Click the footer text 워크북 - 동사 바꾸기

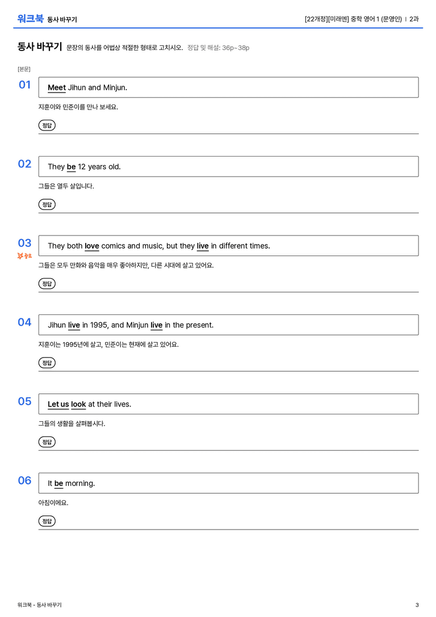pos(39,605)
